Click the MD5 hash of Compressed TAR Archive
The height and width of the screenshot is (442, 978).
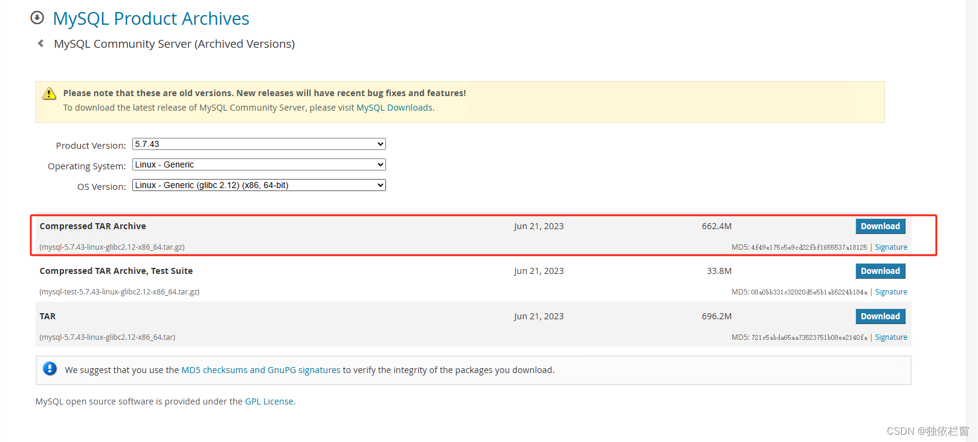click(x=809, y=247)
